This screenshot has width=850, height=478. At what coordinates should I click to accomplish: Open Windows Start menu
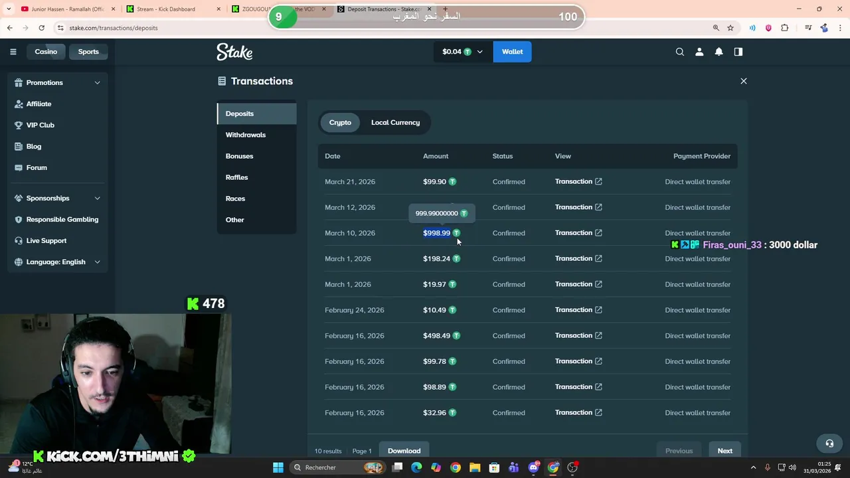(x=278, y=467)
